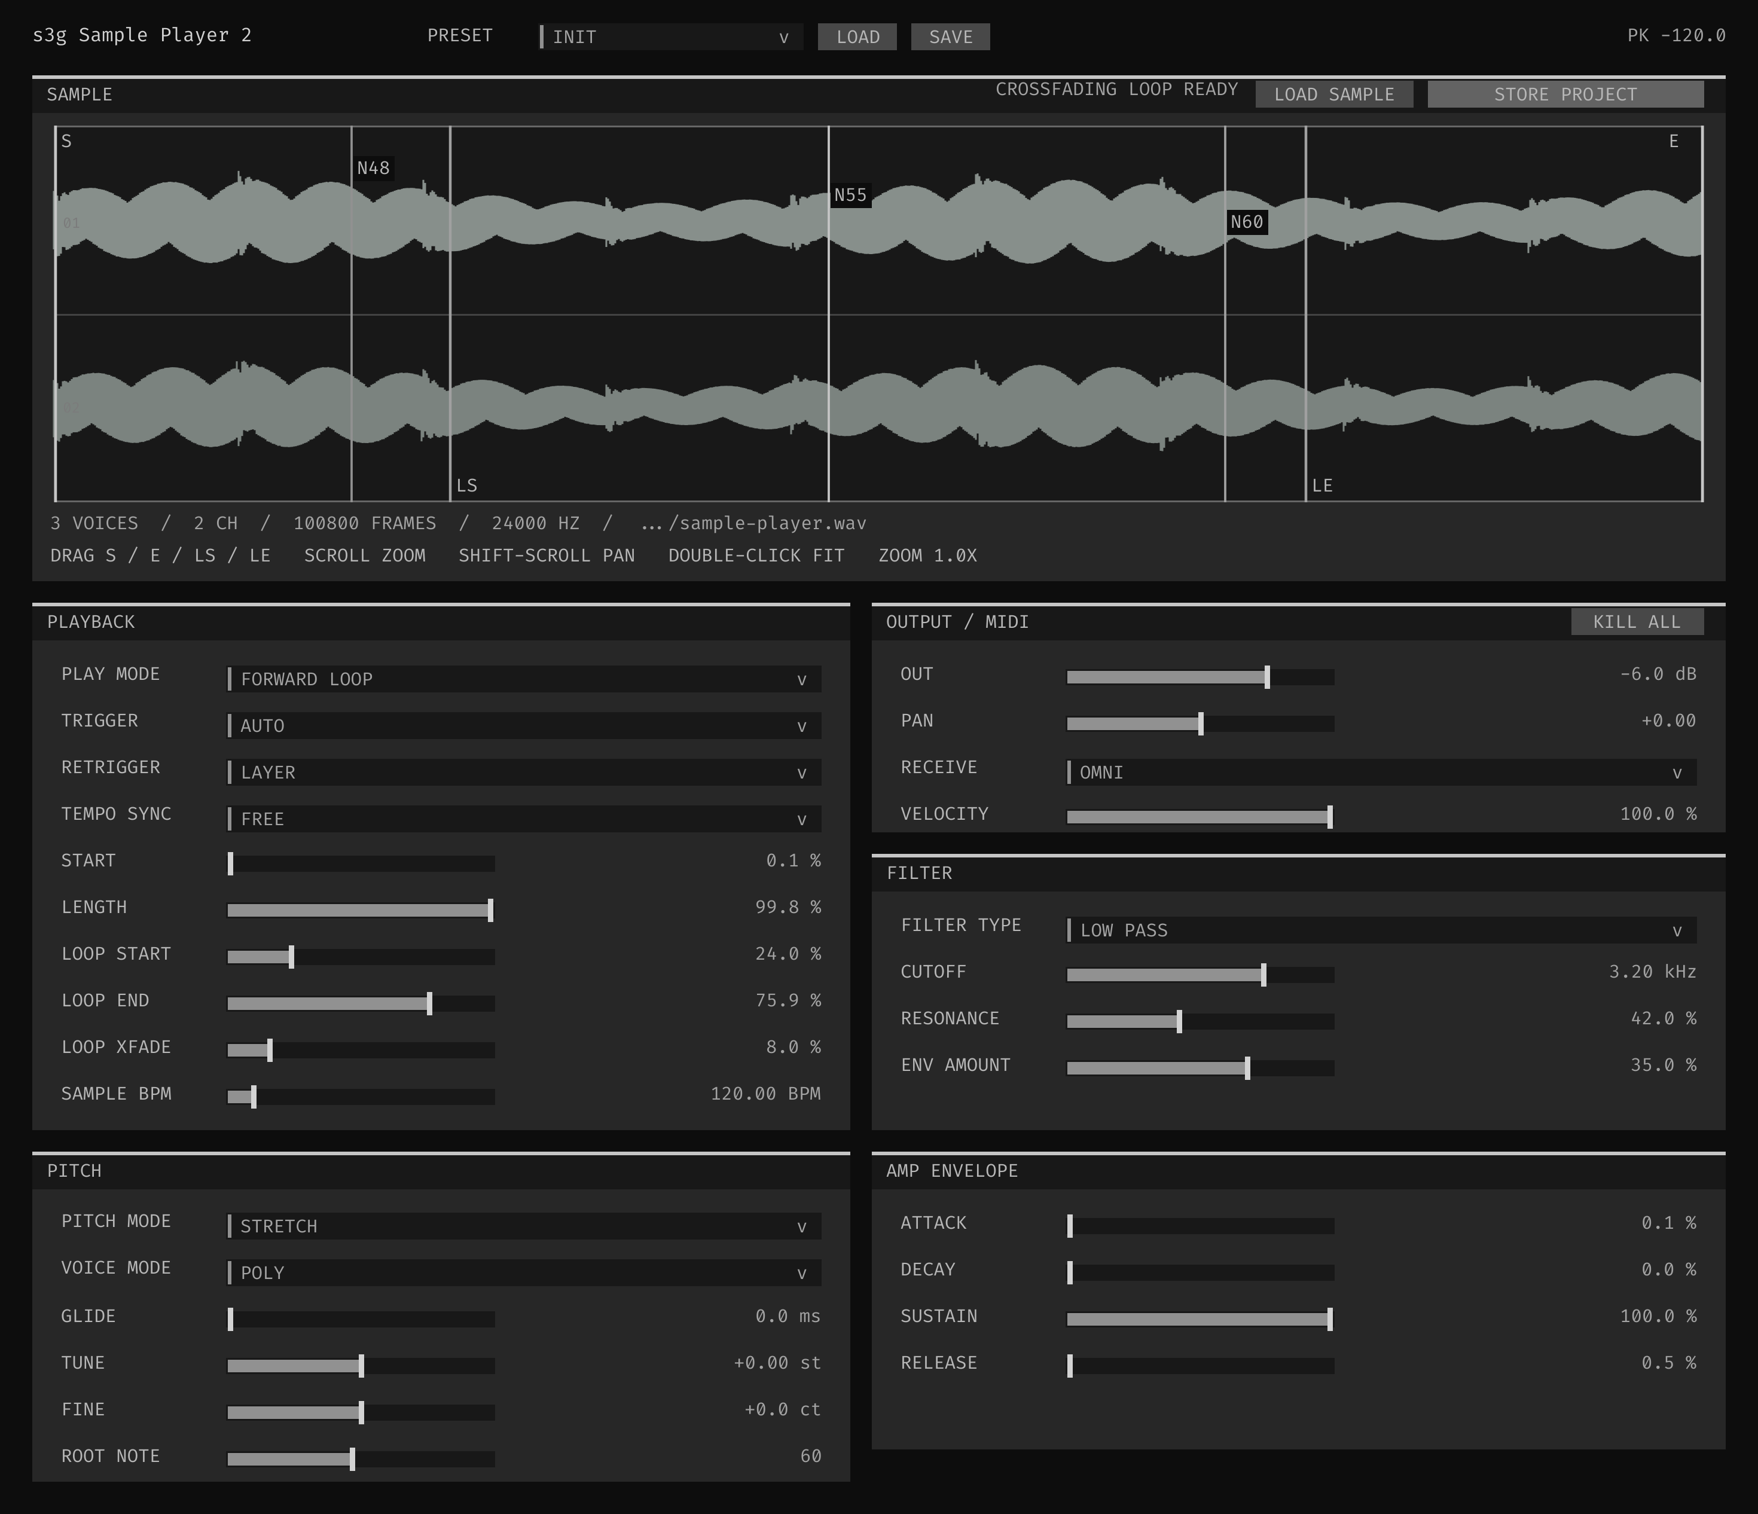1758x1514 pixels.
Task: Click the SAVE preset button
Action: 950,36
